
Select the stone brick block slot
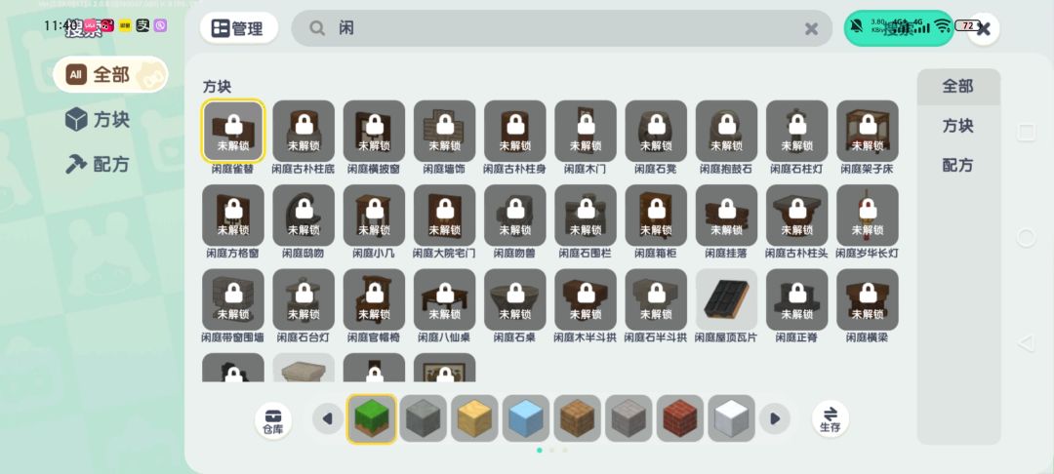point(628,419)
